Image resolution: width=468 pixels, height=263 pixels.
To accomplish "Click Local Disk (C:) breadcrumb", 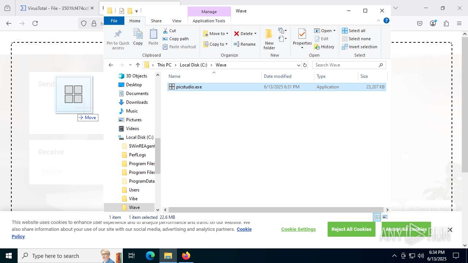I will (x=193, y=65).
